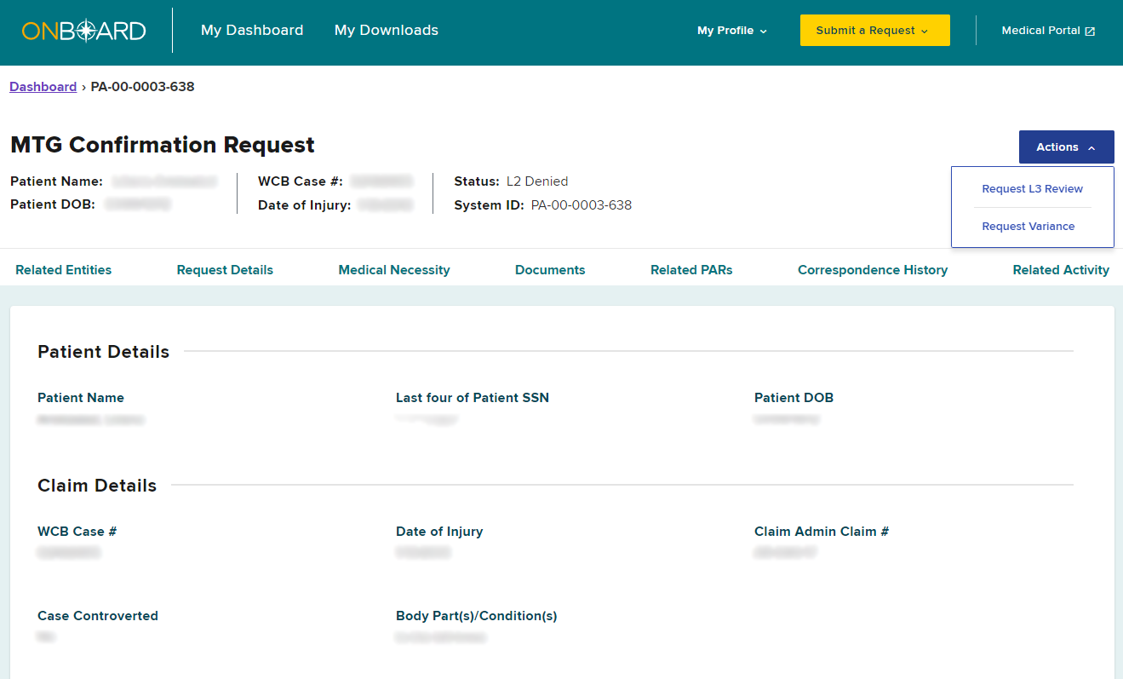Show the Related Activity tab
This screenshot has width=1123, height=679.
tap(1060, 270)
